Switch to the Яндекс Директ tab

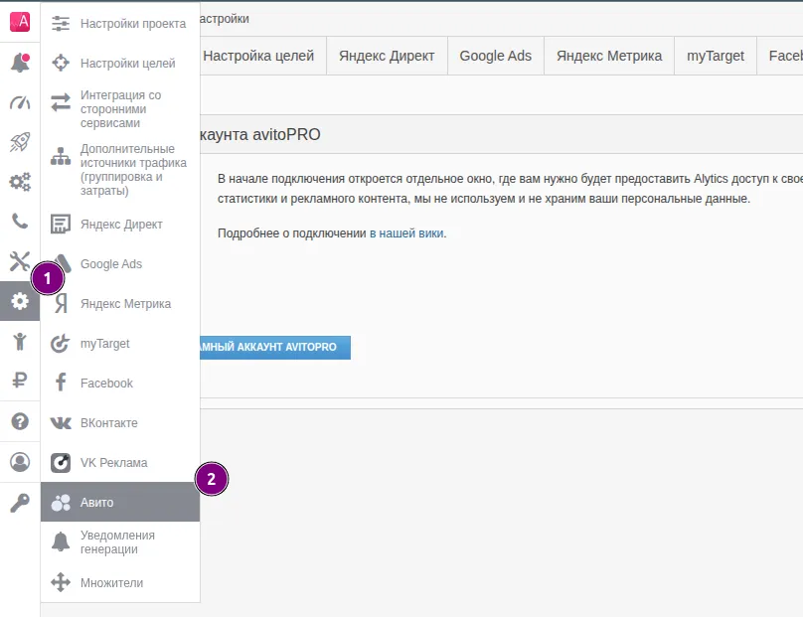(x=387, y=56)
